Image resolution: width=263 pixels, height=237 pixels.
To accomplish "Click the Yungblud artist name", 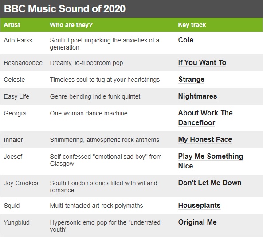I will [x=16, y=222].
